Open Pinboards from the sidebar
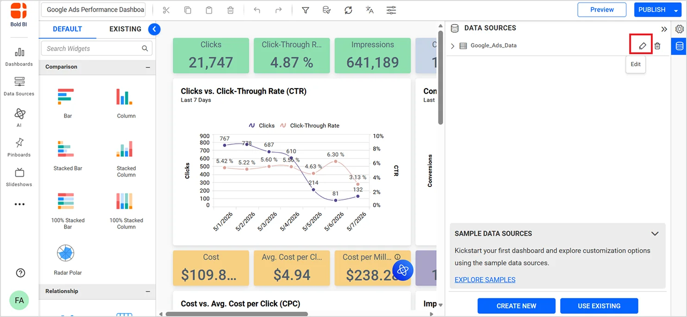This screenshot has height=317, width=687. [19, 147]
